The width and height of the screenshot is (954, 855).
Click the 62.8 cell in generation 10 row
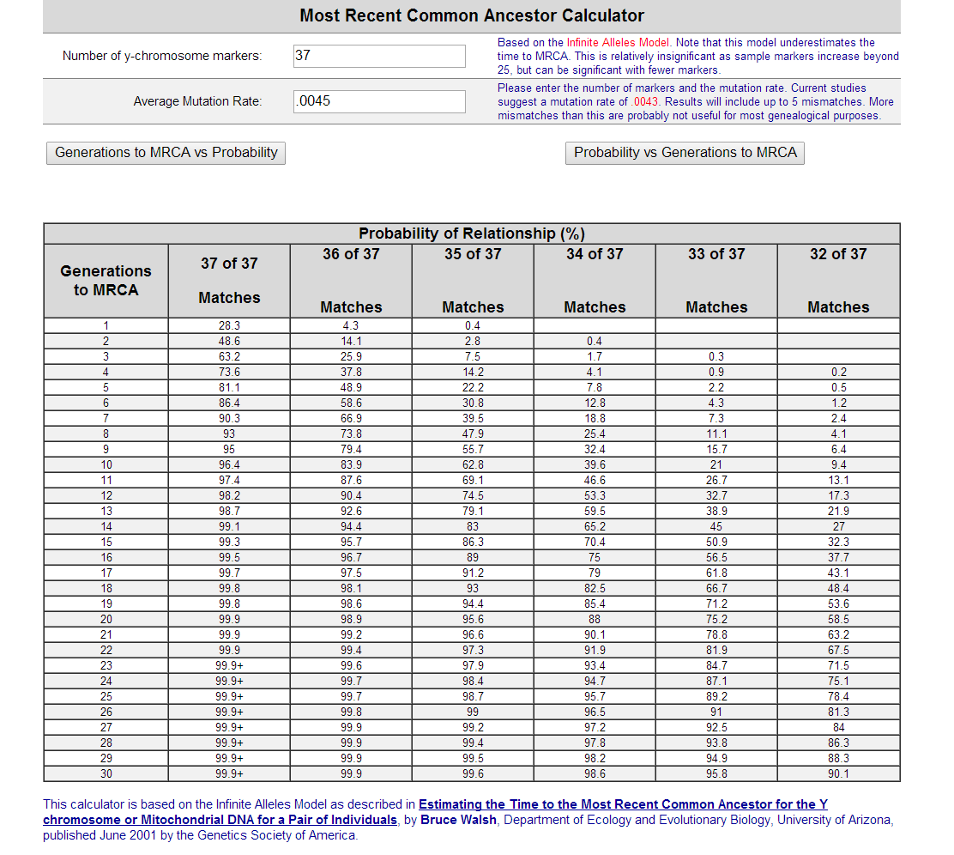click(x=473, y=465)
